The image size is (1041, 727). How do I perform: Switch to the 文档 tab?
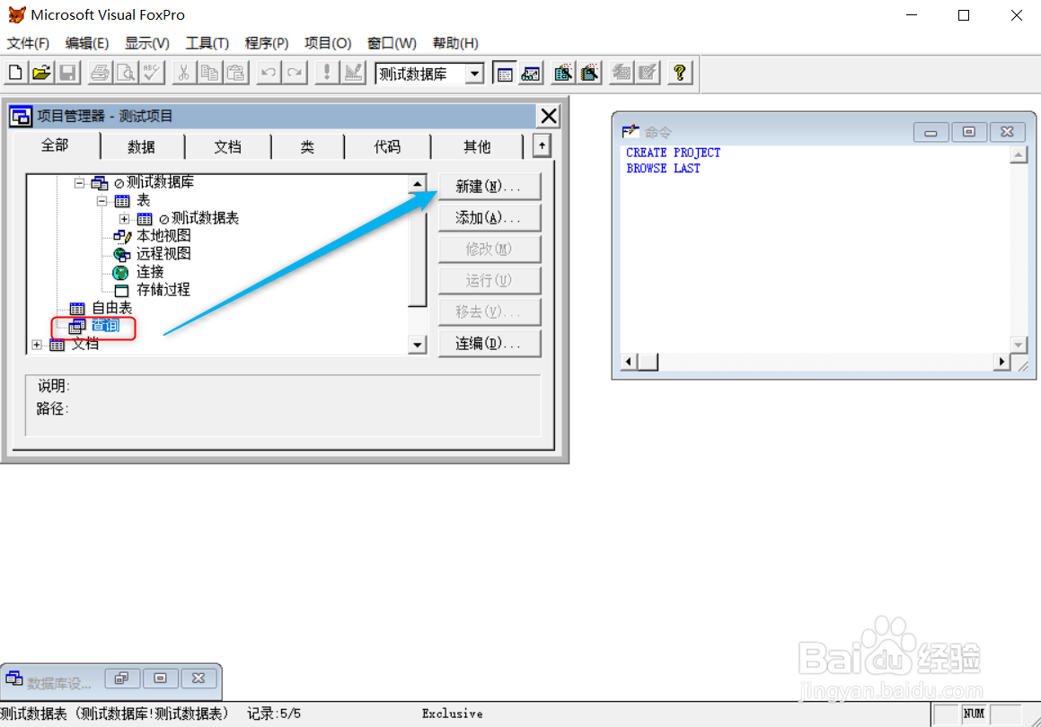pyautogui.click(x=228, y=146)
